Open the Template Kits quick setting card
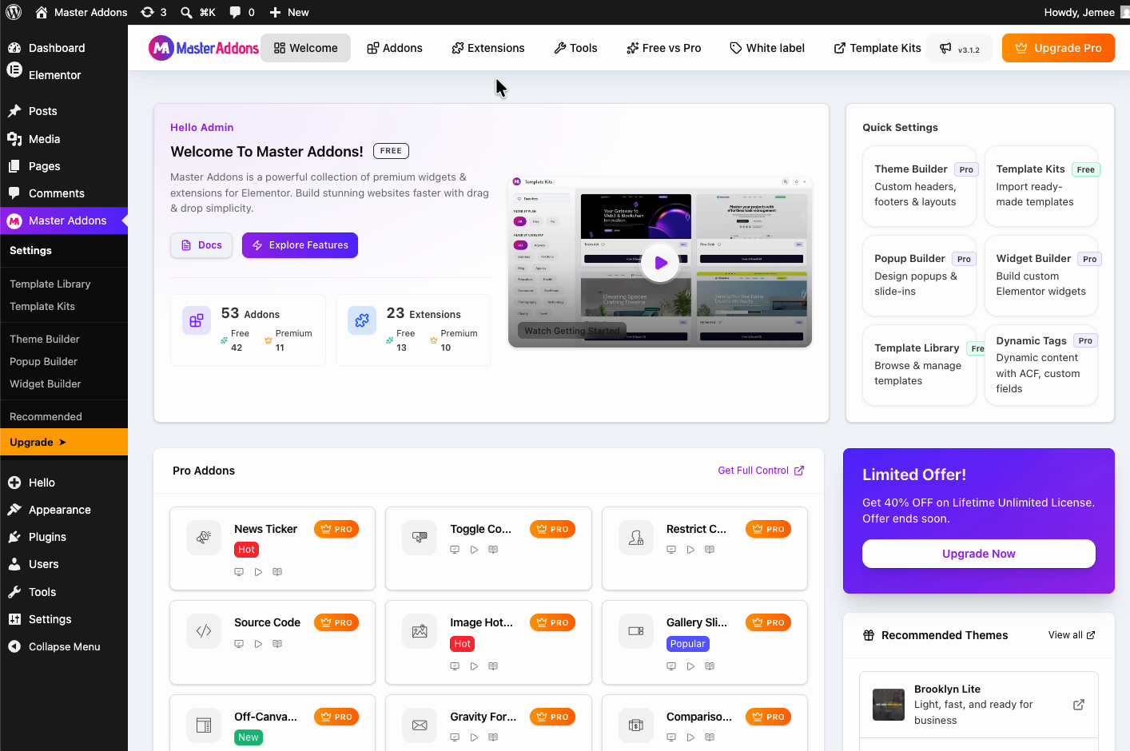Image resolution: width=1130 pixels, height=751 pixels. point(1040,186)
